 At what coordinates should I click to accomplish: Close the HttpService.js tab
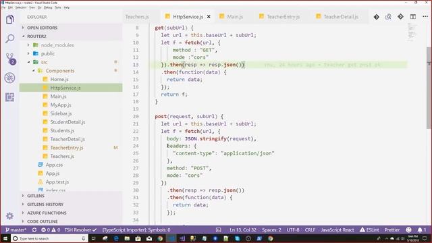point(209,17)
